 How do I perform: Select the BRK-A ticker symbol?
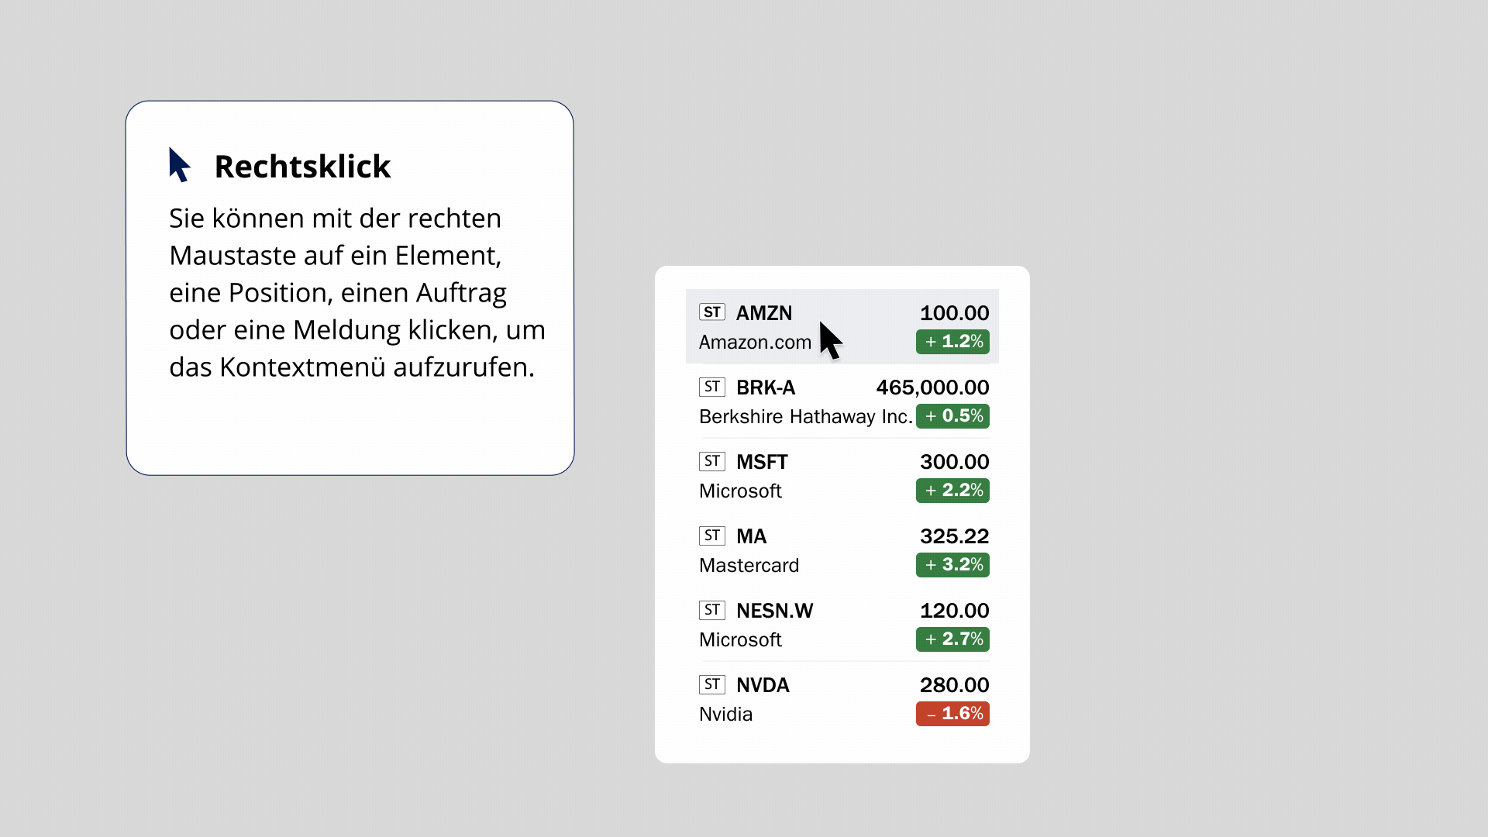pyautogui.click(x=766, y=387)
